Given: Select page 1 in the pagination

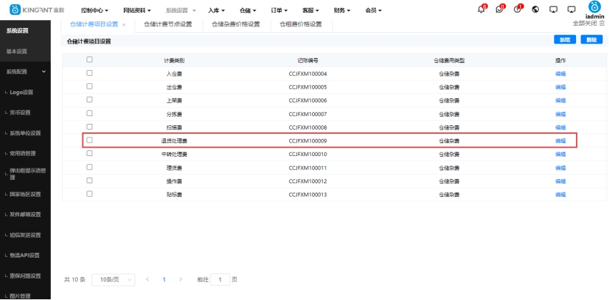Looking at the screenshot, I should point(165,279).
